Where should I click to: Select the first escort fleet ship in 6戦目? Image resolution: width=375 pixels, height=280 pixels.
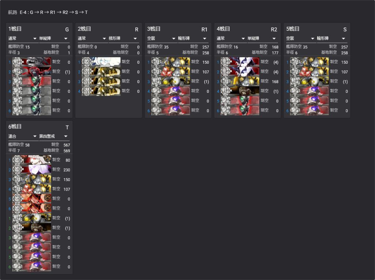(x=31, y=218)
